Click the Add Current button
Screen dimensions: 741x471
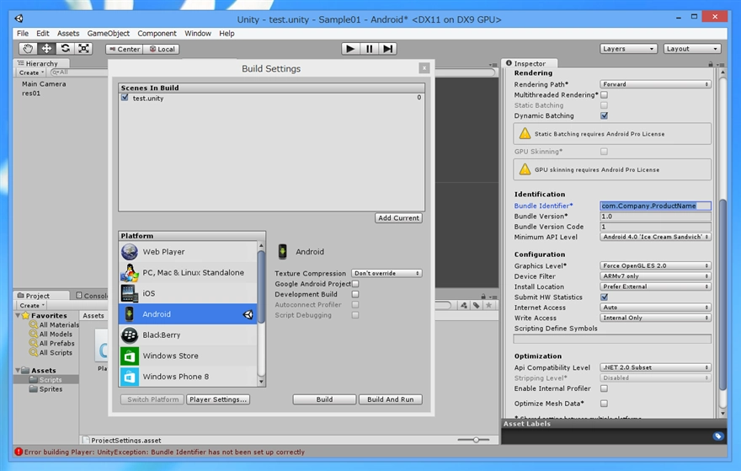[x=398, y=218]
